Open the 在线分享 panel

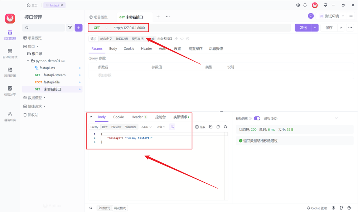(x=10, y=91)
